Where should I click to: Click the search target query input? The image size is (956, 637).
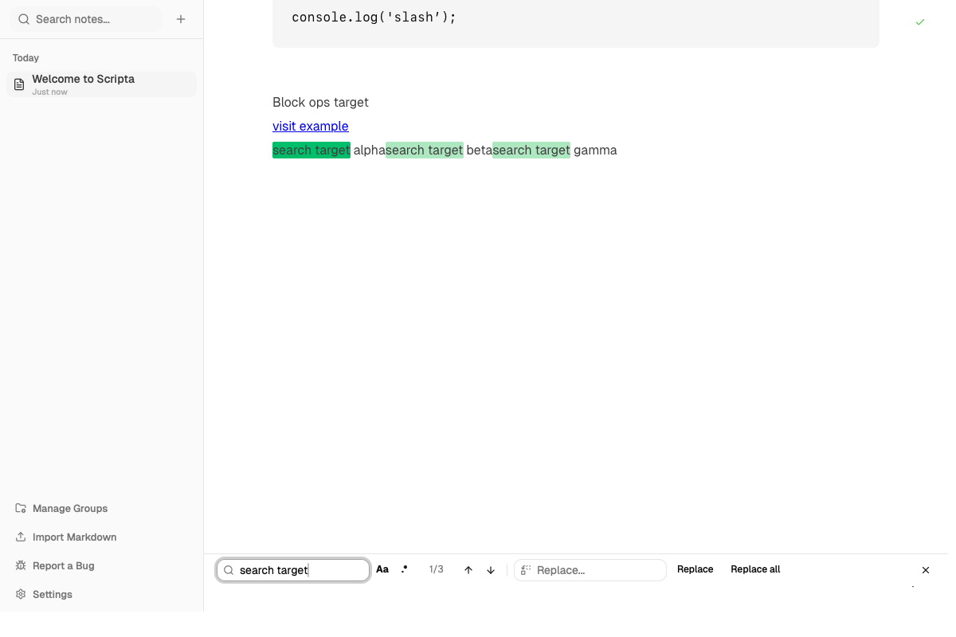pos(295,570)
